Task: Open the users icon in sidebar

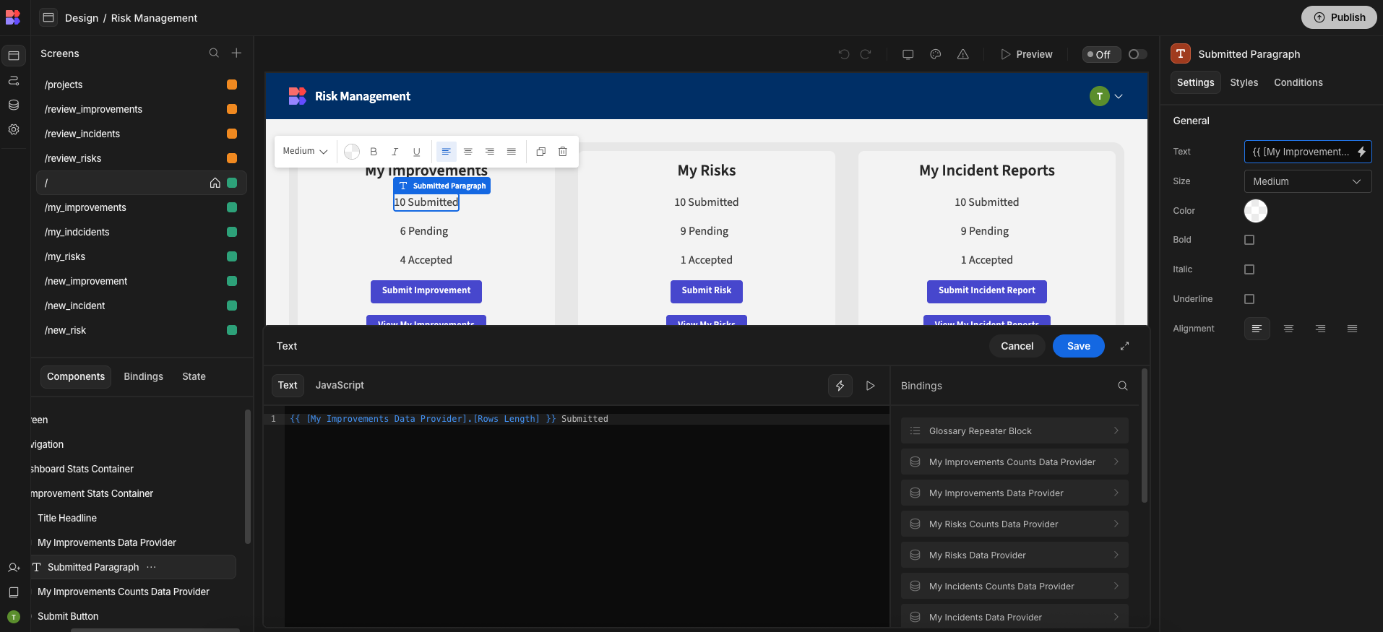Action: tap(14, 568)
